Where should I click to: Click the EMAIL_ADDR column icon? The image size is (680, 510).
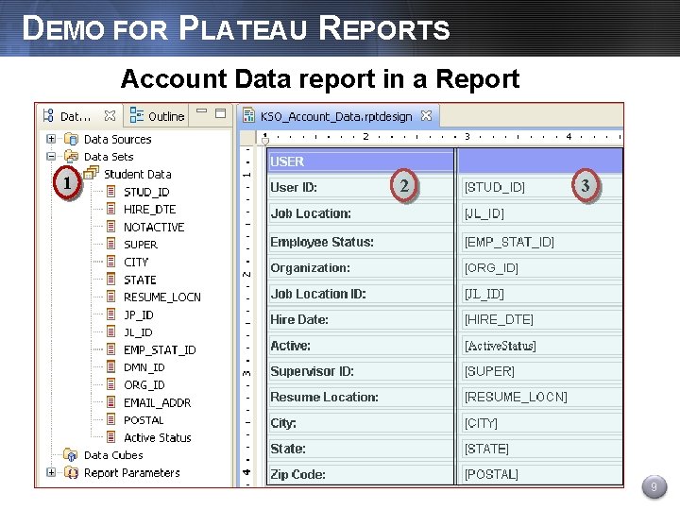coord(111,402)
